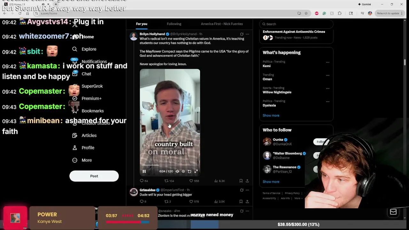The width and height of the screenshot is (409, 230).
Task: Open Brilyn Hollyhand's profile avatar
Action: pyautogui.click(x=134, y=36)
